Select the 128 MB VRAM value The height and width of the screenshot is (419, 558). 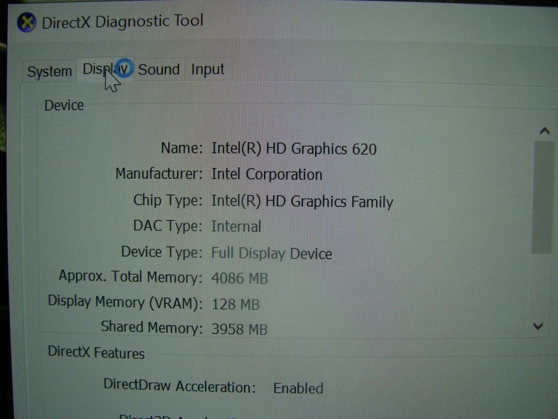pos(235,304)
